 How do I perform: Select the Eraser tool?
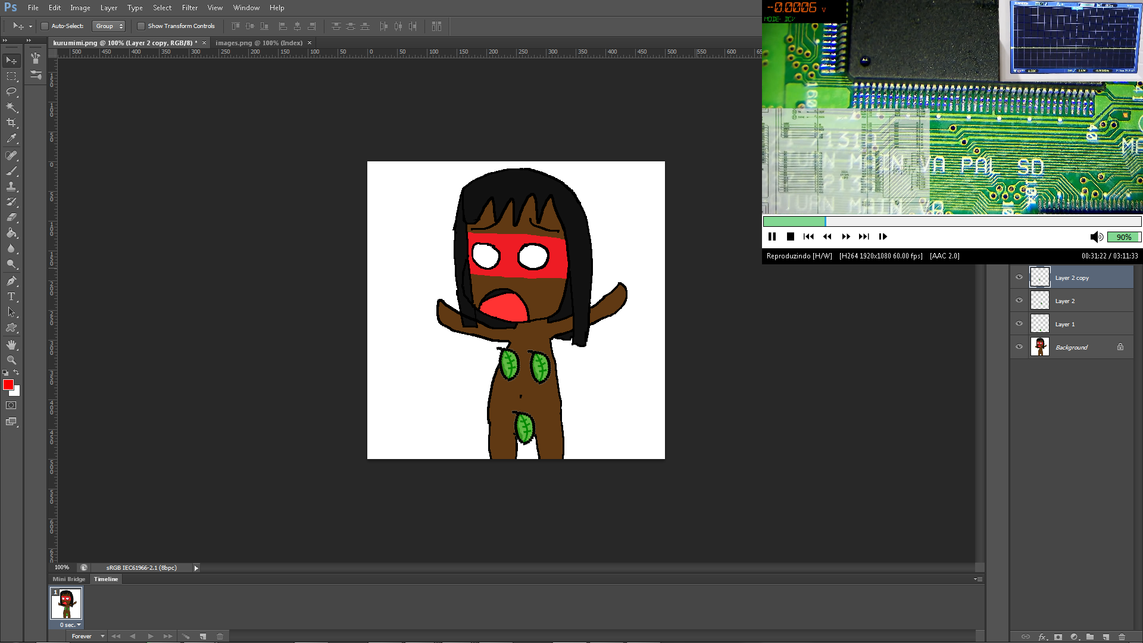[11, 217]
